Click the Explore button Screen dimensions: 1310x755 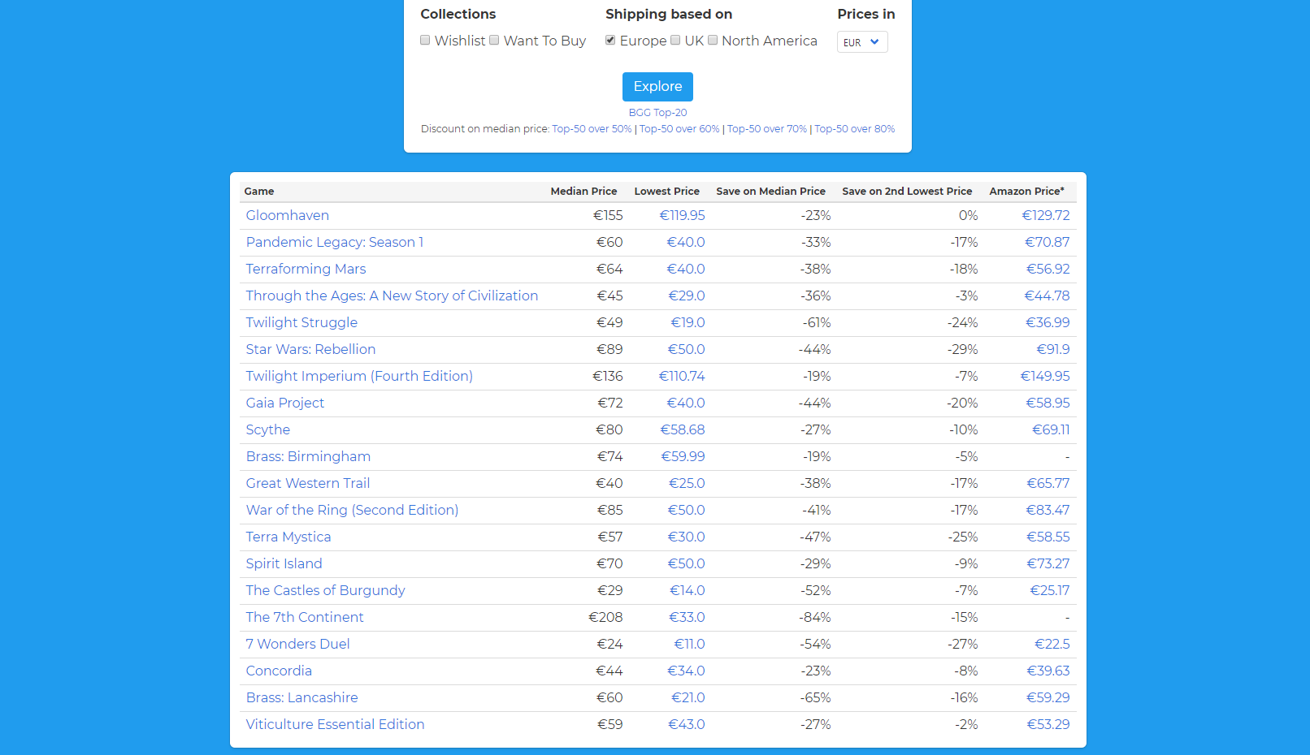pyautogui.click(x=657, y=87)
